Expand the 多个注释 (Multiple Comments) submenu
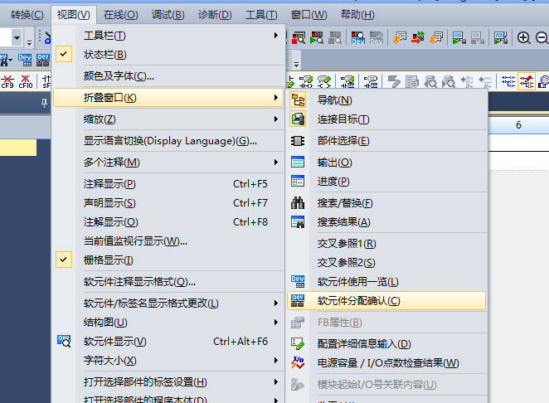The image size is (549, 403). (x=111, y=162)
